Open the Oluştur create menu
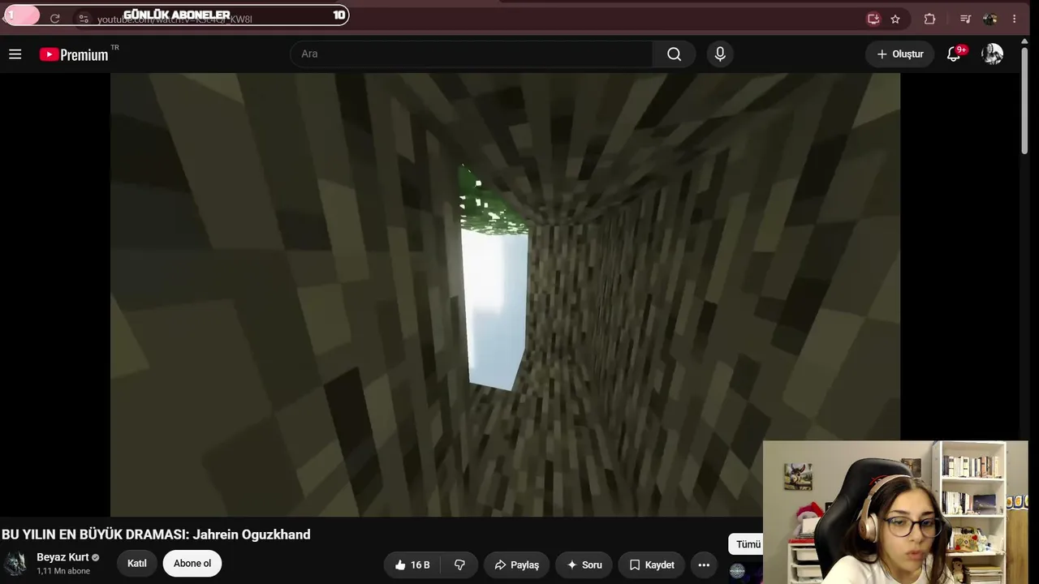Image resolution: width=1039 pixels, height=584 pixels. click(899, 54)
